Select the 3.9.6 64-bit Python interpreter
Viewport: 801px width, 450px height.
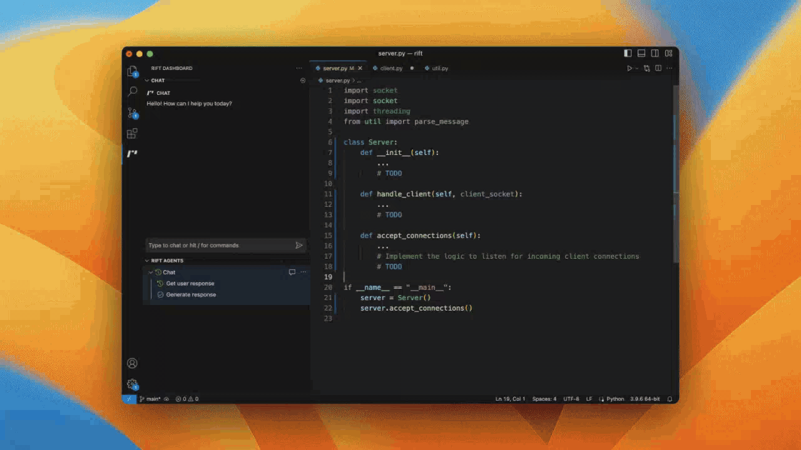pyautogui.click(x=645, y=399)
